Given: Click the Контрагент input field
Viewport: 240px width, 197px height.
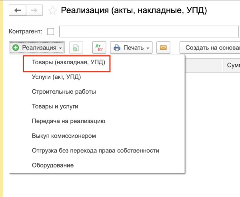Looking at the screenshot, I should pyautogui.click(x=148, y=31).
